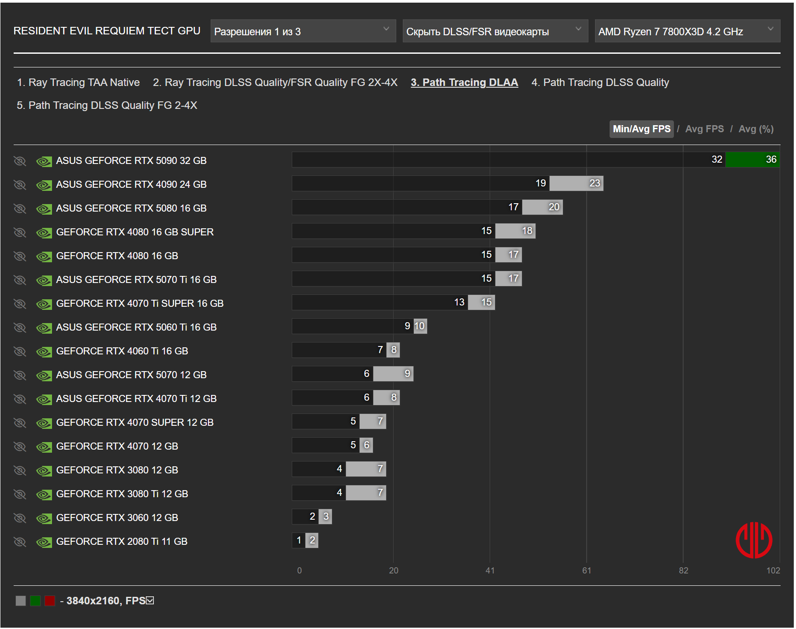Viewport: 796px width, 629px height.
Task: Open the "4. Path Tracing DLSS Quality" tab
Action: pyautogui.click(x=600, y=82)
